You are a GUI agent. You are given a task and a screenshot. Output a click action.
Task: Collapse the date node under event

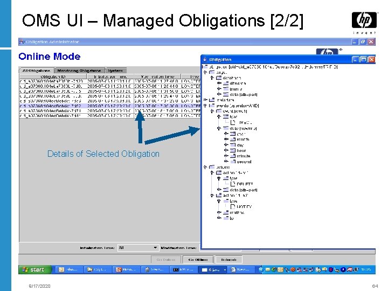219,128
